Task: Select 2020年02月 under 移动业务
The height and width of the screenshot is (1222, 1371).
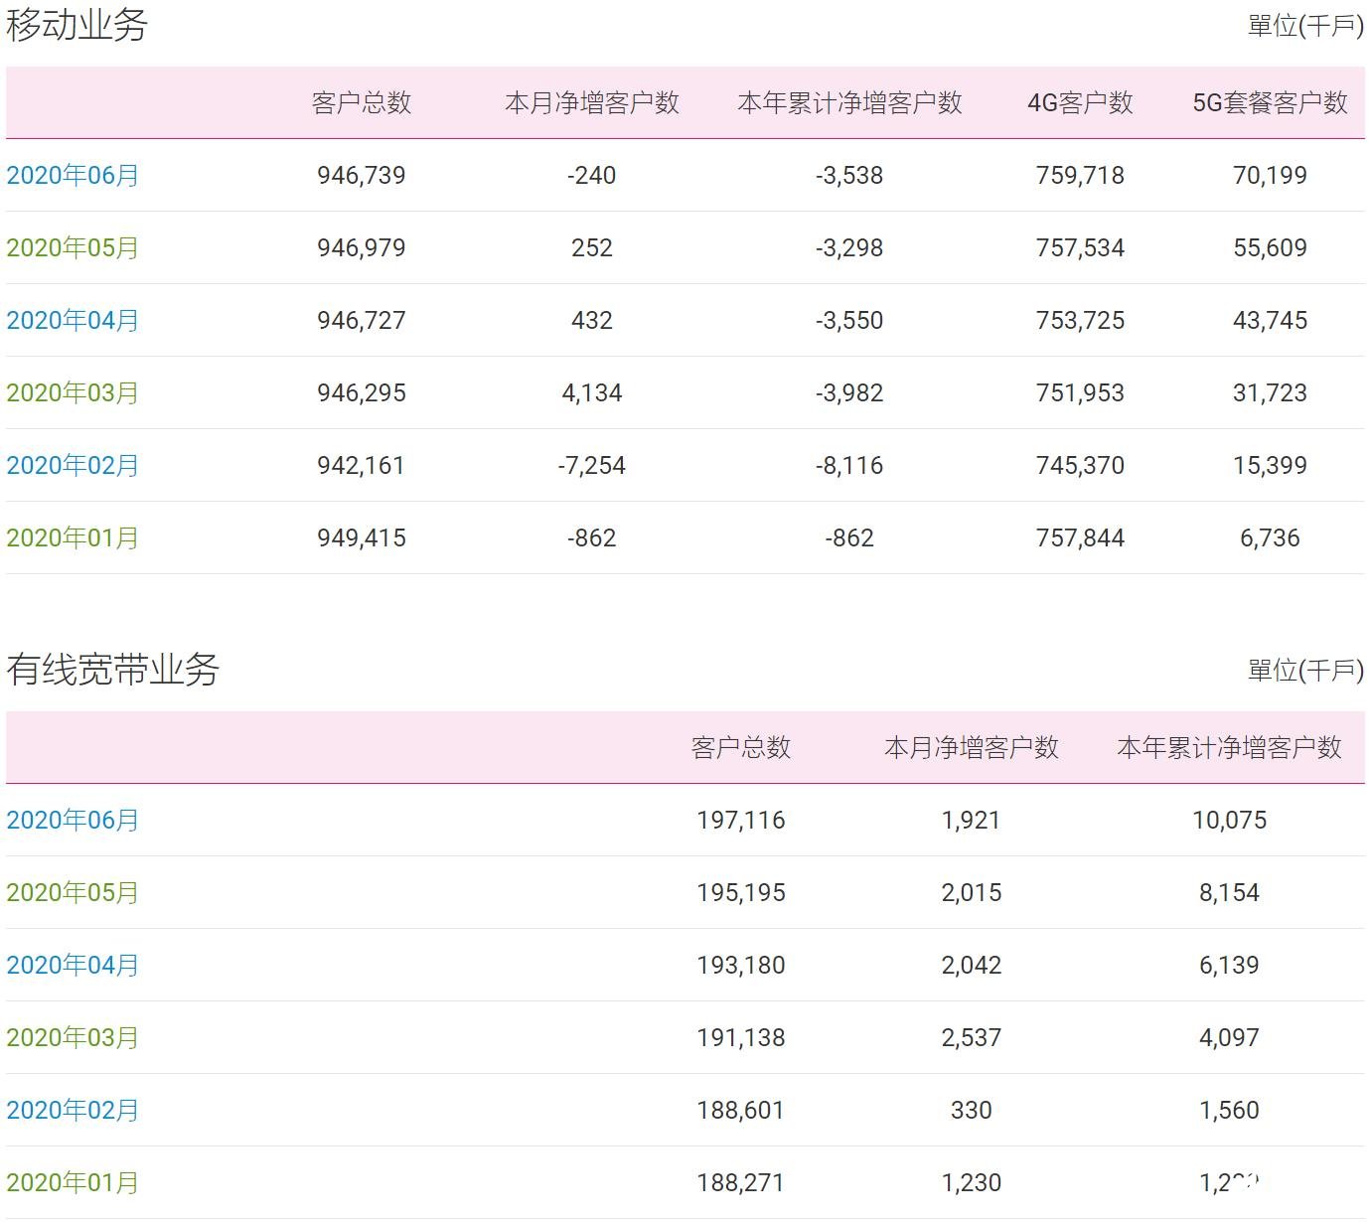Action: point(73,465)
